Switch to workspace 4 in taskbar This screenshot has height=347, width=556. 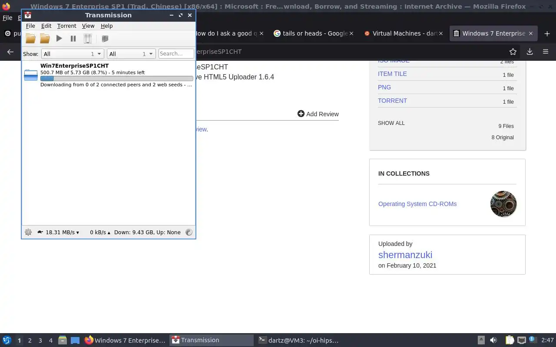[50, 340]
